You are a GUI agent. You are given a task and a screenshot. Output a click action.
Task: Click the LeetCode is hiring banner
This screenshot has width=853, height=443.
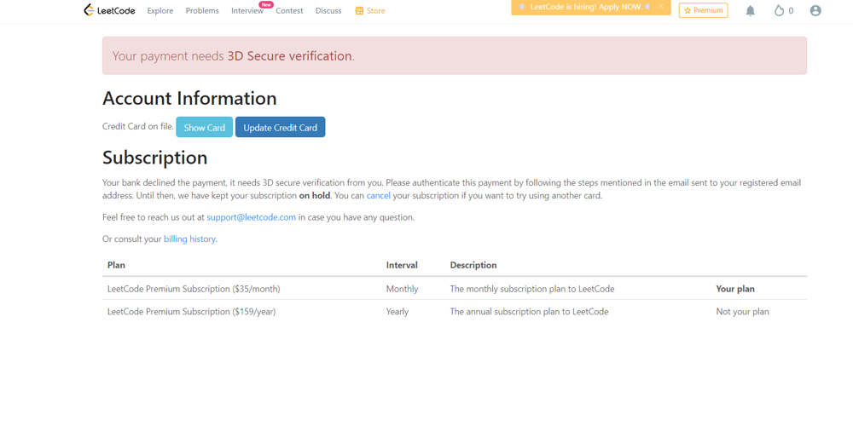(x=585, y=7)
